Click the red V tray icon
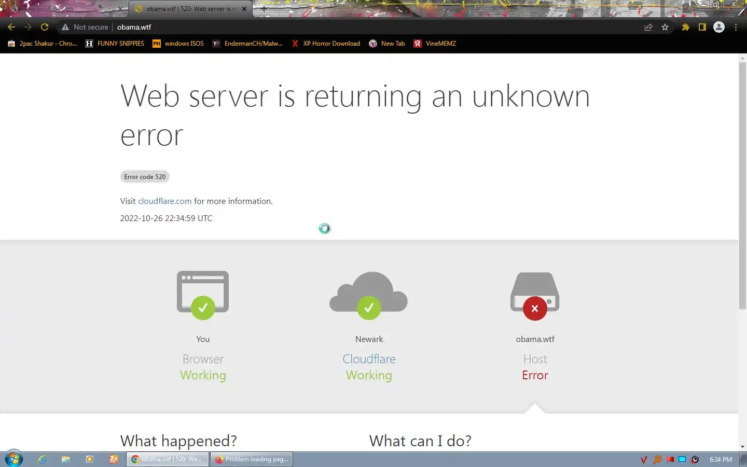Screen dimensions: 747x467 pos(644,460)
